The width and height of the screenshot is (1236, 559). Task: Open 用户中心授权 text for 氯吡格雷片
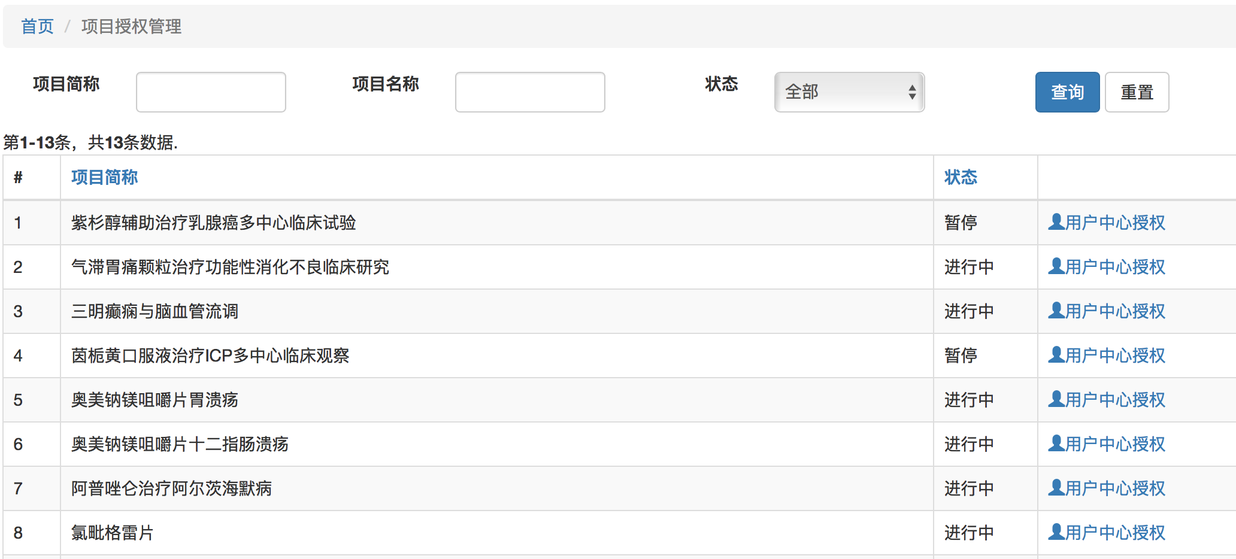(1115, 533)
